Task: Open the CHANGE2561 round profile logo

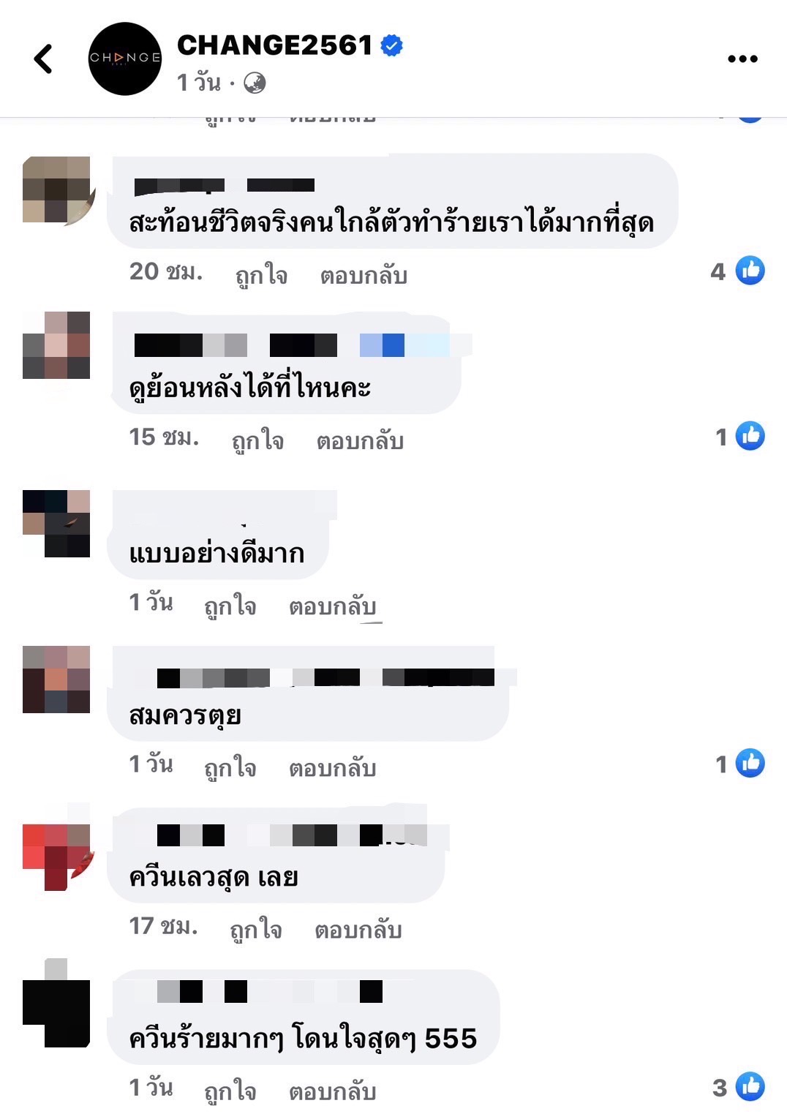Action: [x=125, y=59]
